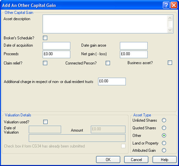Open Help using the Help button
The height and width of the screenshot is (166, 179).
[164, 160]
